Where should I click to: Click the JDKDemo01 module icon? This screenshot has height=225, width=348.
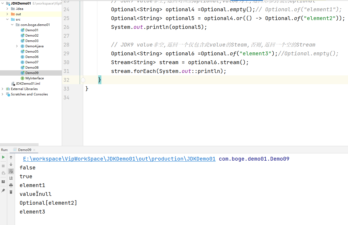pyautogui.click(x=8, y=3)
